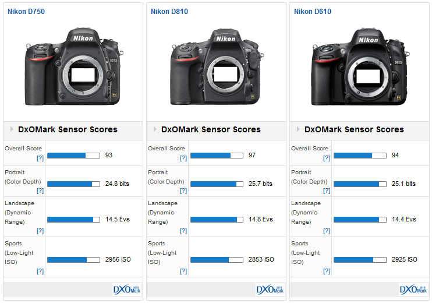
Task: Click the Nikon D810 camera photo
Action: click(x=216, y=69)
